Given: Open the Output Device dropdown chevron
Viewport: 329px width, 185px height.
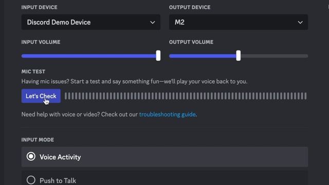Looking at the screenshot, I should (x=300, y=22).
